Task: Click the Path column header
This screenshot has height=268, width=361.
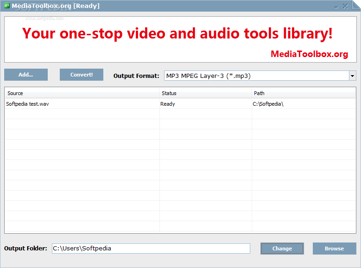Action: 303,93
